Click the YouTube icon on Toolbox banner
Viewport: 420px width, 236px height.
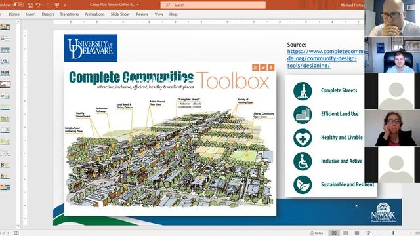pyautogui.click(x=255, y=68)
